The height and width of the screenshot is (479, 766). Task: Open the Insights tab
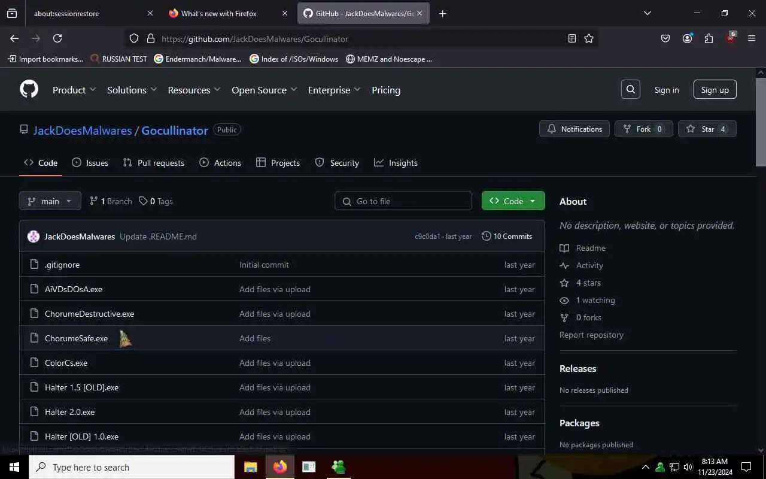pyautogui.click(x=396, y=163)
